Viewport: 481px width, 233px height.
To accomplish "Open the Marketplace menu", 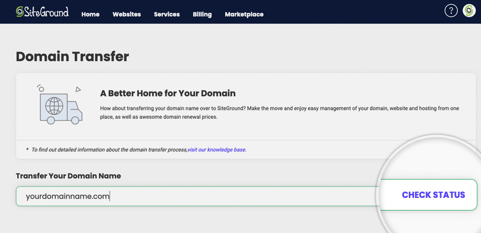I will [x=244, y=15].
